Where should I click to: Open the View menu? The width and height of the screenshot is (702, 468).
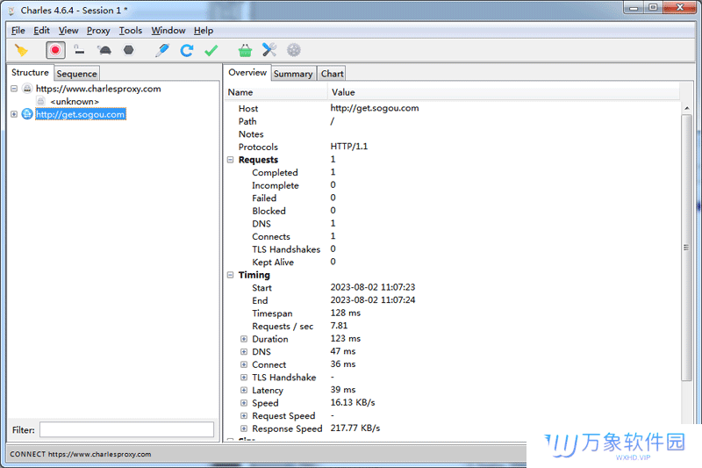(68, 31)
